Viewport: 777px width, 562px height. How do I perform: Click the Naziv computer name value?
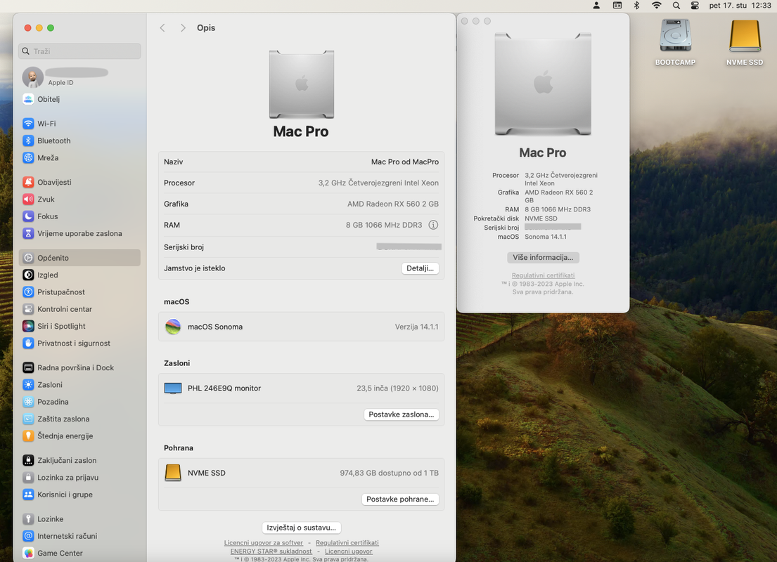(405, 162)
